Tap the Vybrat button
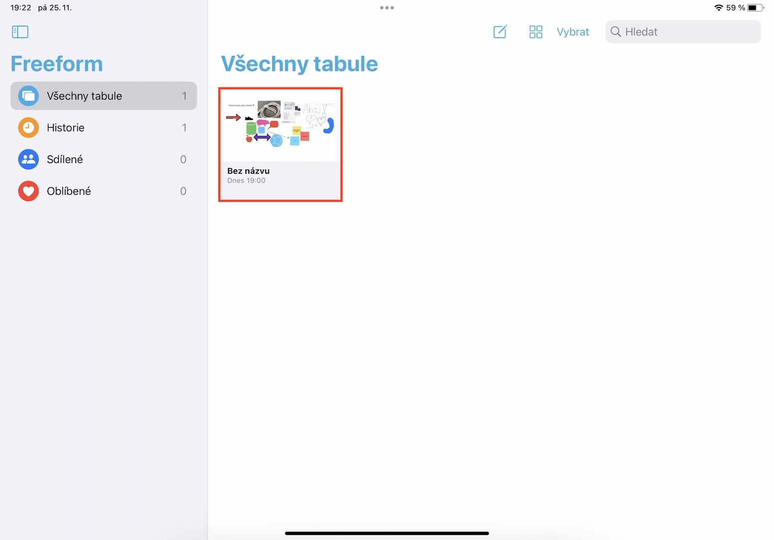774x540 pixels. point(573,32)
